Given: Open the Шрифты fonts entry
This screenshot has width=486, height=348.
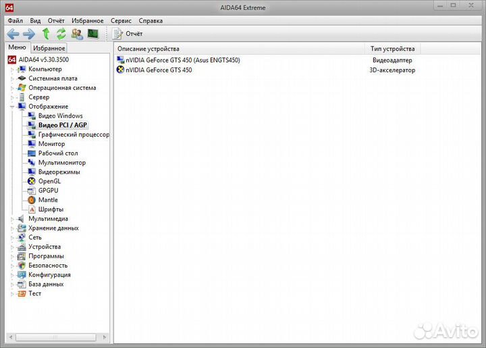Looking at the screenshot, I should (x=51, y=209).
